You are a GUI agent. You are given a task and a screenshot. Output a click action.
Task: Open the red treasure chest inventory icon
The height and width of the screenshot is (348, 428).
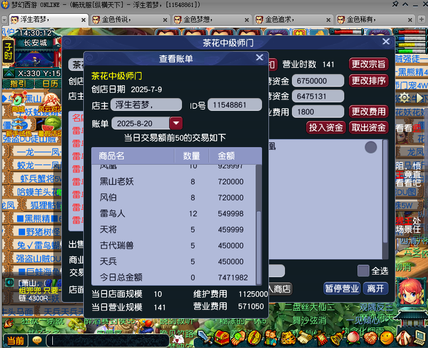coord(222,338)
